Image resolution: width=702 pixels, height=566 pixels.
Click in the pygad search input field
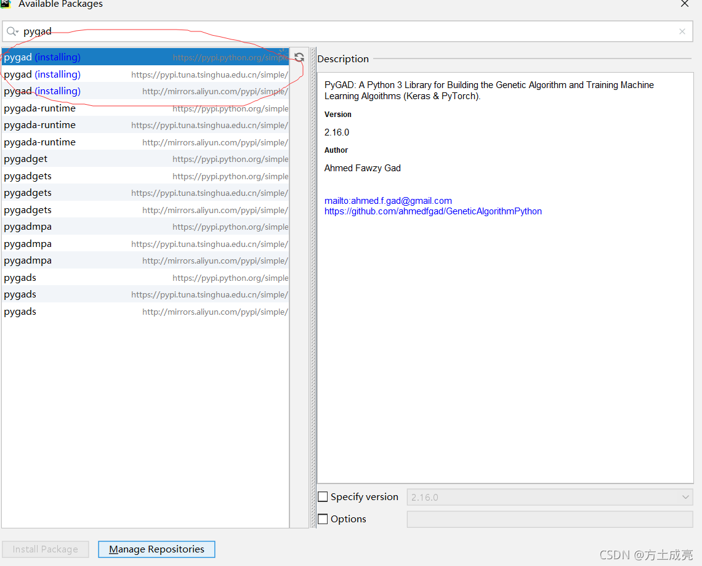pyautogui.click(x=345, y=31)
